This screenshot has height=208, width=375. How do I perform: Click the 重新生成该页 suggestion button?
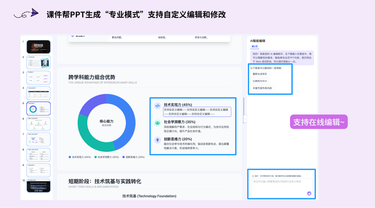(260, 74)
